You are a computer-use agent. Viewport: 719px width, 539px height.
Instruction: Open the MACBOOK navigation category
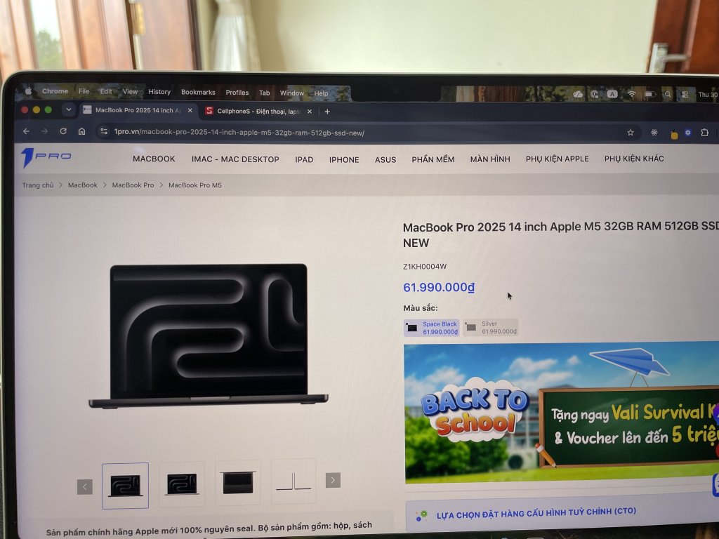point(154,159)
